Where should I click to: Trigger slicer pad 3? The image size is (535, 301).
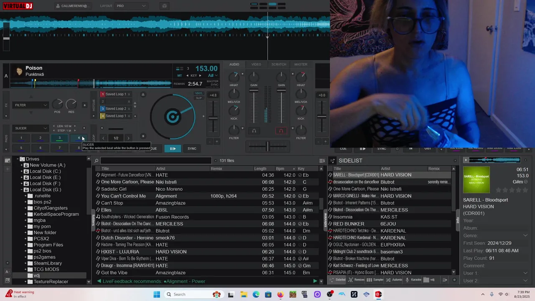59,138
